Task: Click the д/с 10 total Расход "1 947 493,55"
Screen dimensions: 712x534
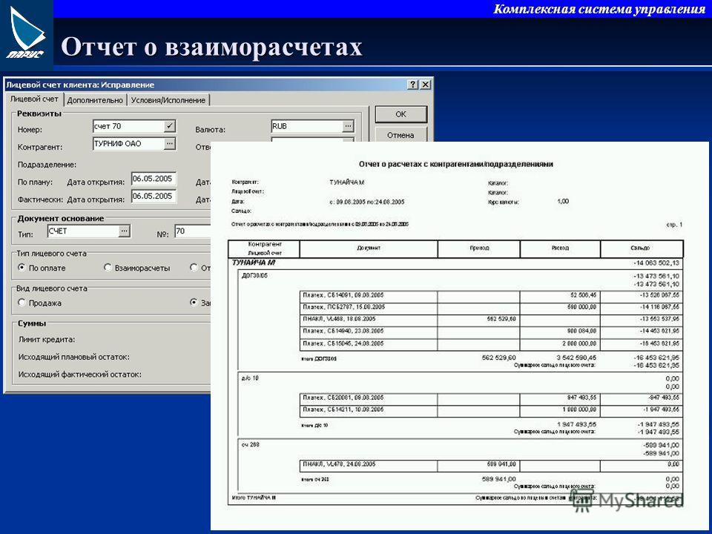Action: point(577,424)
